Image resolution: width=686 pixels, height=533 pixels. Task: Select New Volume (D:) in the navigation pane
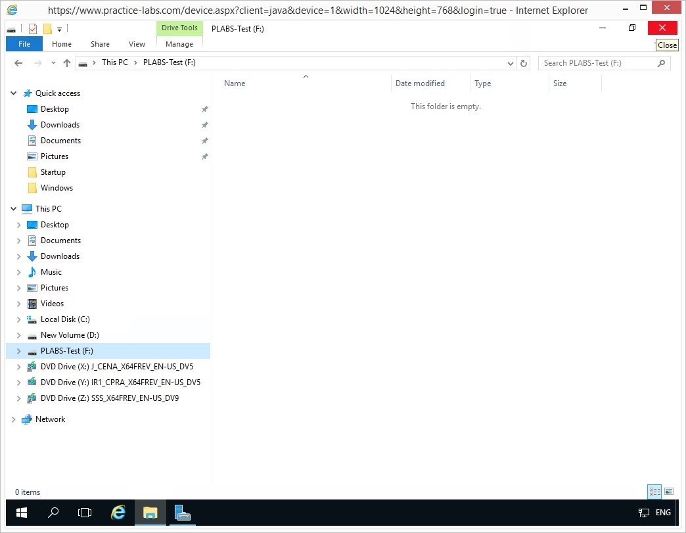click(69, 335)
